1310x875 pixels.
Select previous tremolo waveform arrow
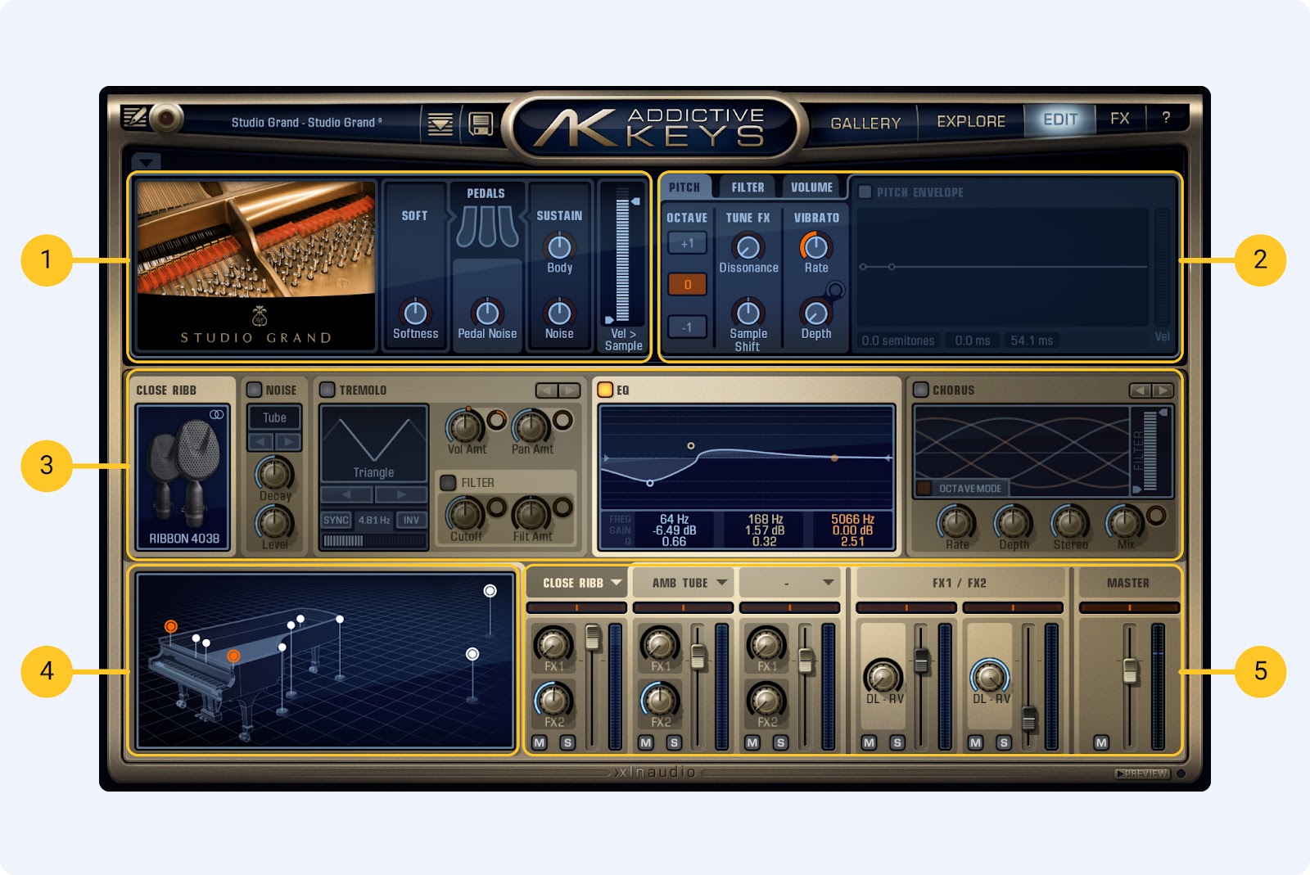(x=346, y=494)
